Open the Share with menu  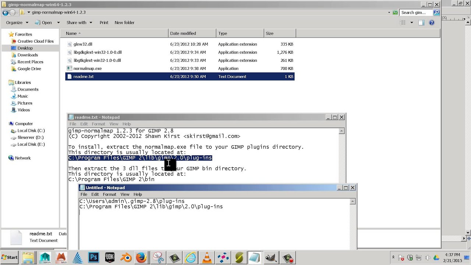pos(79,22)
